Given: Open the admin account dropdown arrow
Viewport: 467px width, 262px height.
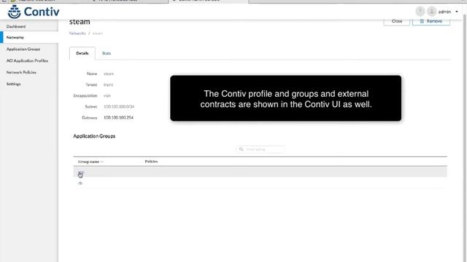Looking at the screenshot, I should [457, 12].
